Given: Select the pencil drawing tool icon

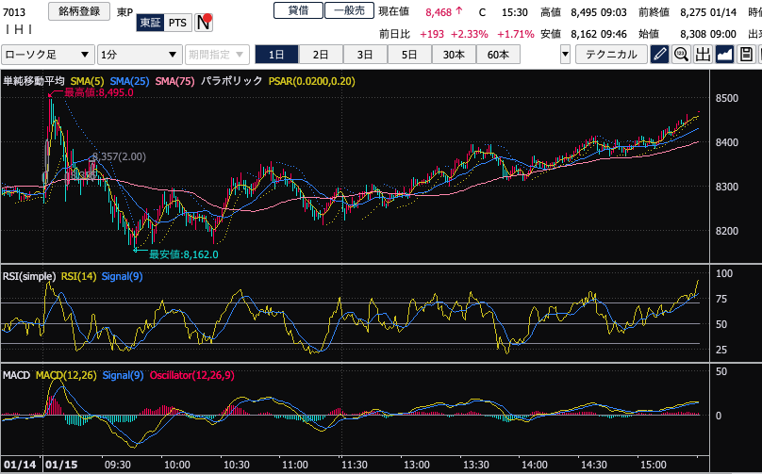Looking at the screenshot, I should [x=660, y=54].
